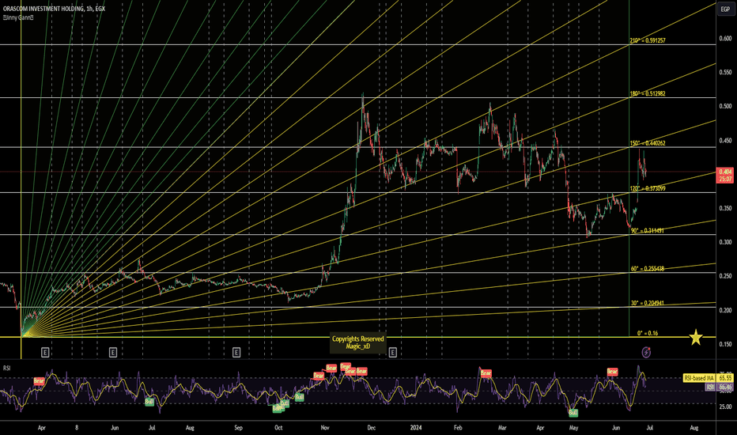This screenshot has width=737, height=435.
Task: Select the 180° = 0.512982 level label
Action: coord(647,93)
